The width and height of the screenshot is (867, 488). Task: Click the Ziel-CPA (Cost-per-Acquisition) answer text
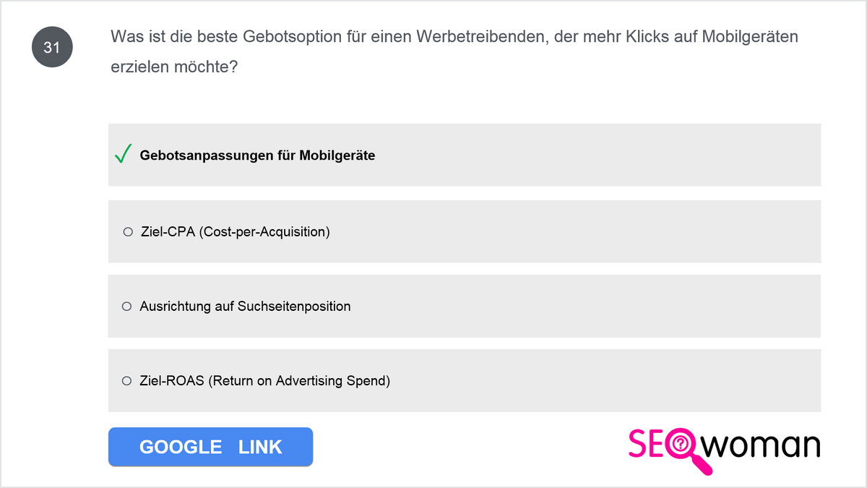pos(236,232)
